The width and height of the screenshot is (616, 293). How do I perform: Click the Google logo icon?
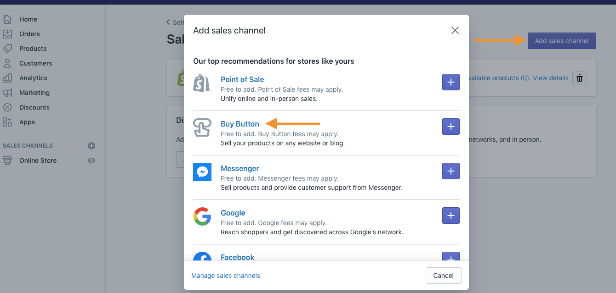point(202,216)
